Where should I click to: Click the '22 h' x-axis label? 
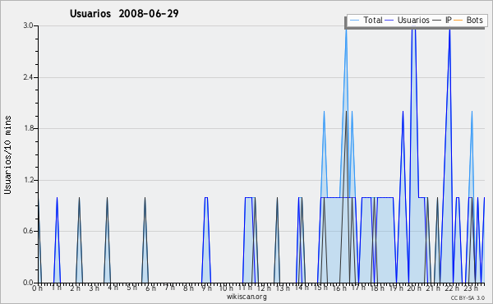[x=452, y=288]
